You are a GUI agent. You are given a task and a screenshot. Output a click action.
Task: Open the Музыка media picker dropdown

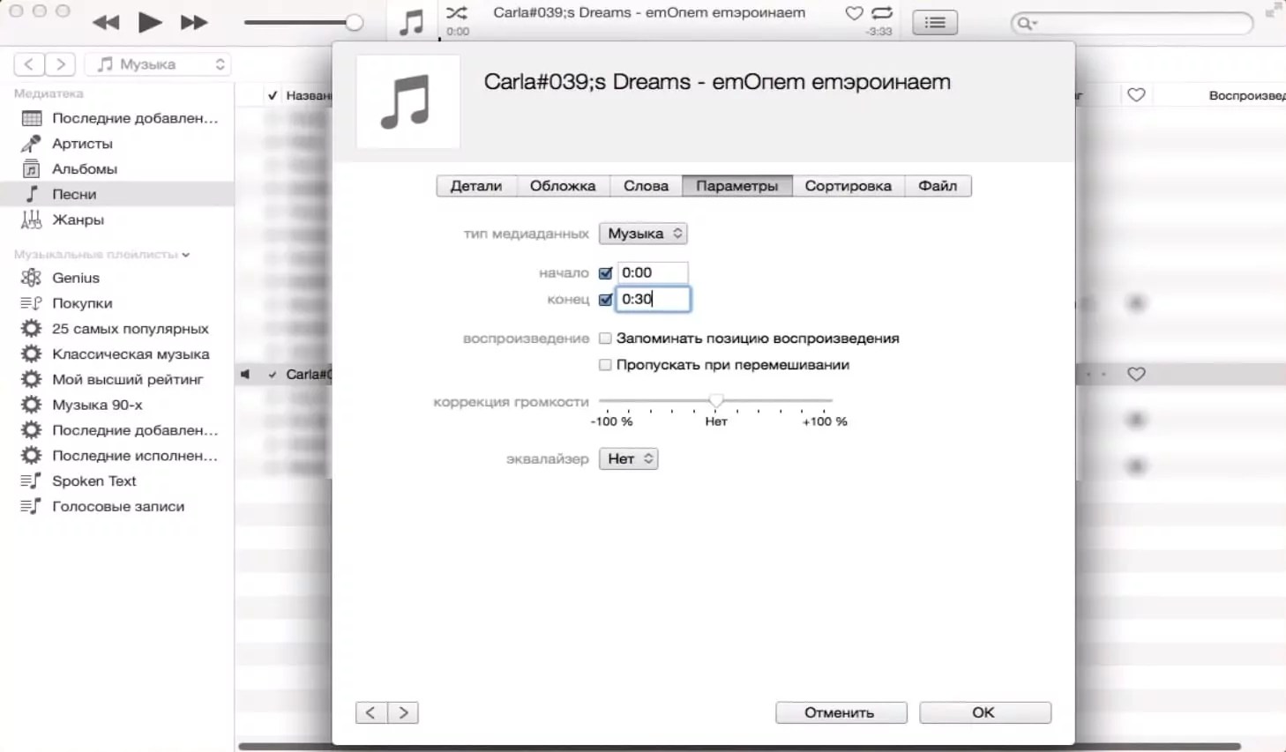coord(158,64)
